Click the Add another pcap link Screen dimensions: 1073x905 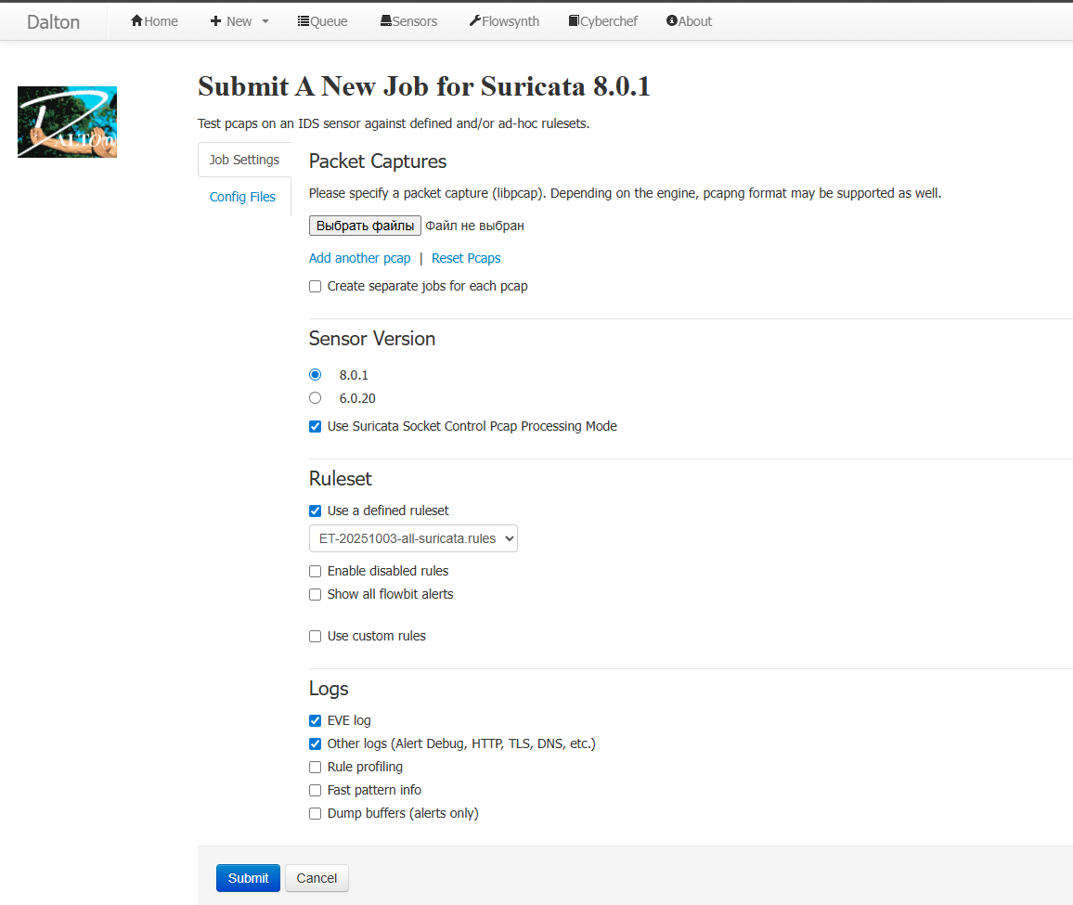(359, 258)
